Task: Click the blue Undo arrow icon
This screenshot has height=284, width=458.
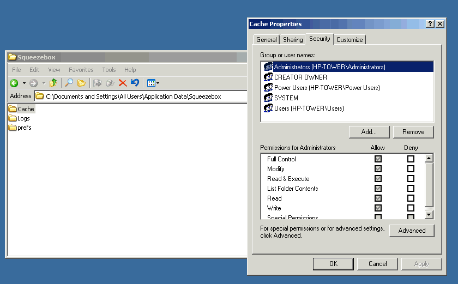Action: tap(135, 83)
